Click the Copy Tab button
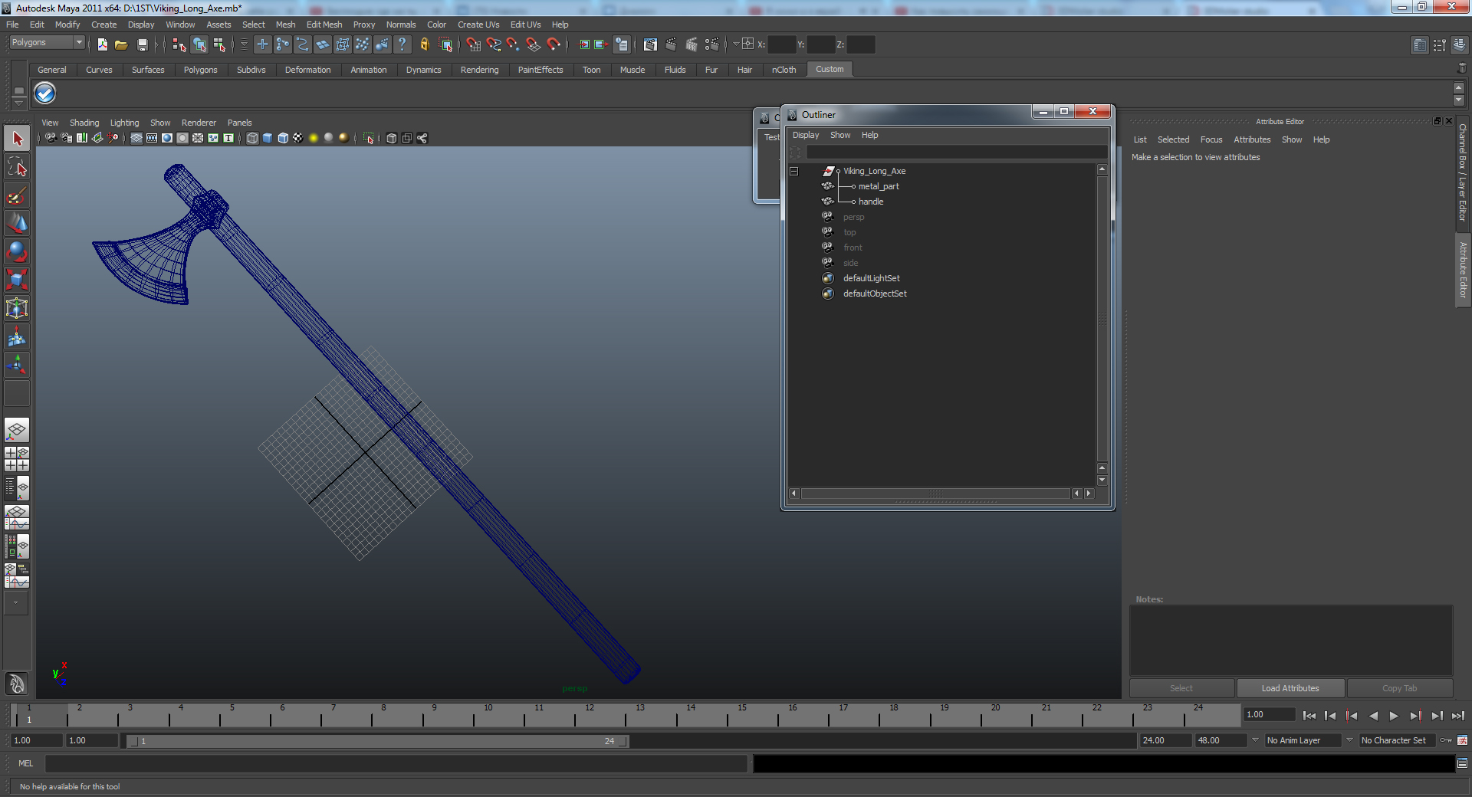This screenshot has width=1472, height=797. point(1399,688)
